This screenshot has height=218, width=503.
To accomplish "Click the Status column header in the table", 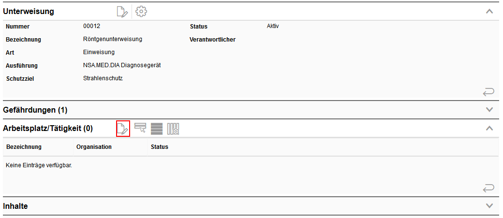I will pyautogui.click(x=160, y=147).
